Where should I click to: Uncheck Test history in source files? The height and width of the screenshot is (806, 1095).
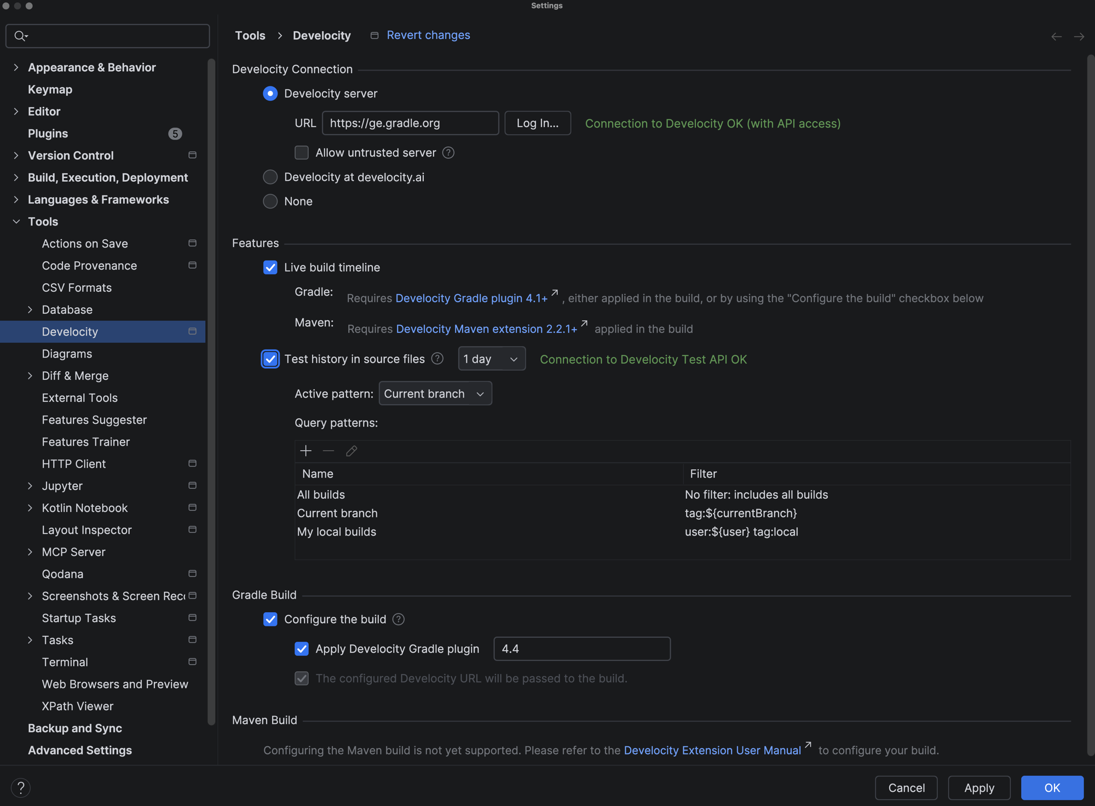click(x=270, y=359)
